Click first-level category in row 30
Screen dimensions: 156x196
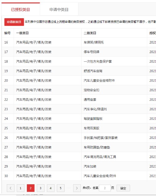(34, 176)
